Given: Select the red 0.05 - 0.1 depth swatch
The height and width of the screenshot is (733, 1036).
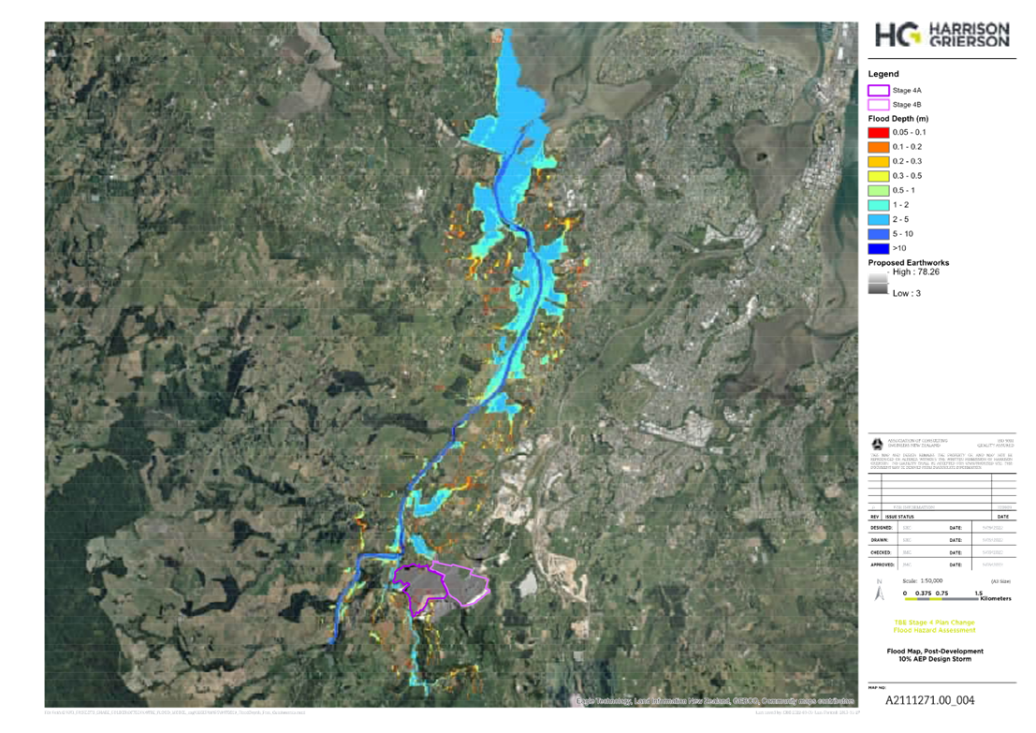Looking at the screenshot, I should [879, 133].
